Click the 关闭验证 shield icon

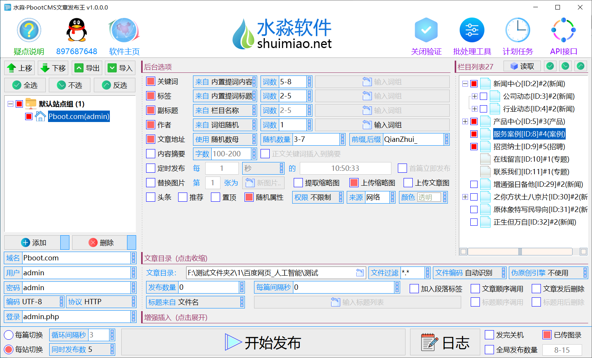pyautogui.click(x=426, y=30)
